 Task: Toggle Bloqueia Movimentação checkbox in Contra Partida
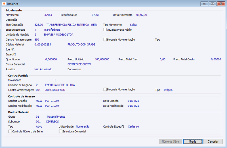coord(105,89)
